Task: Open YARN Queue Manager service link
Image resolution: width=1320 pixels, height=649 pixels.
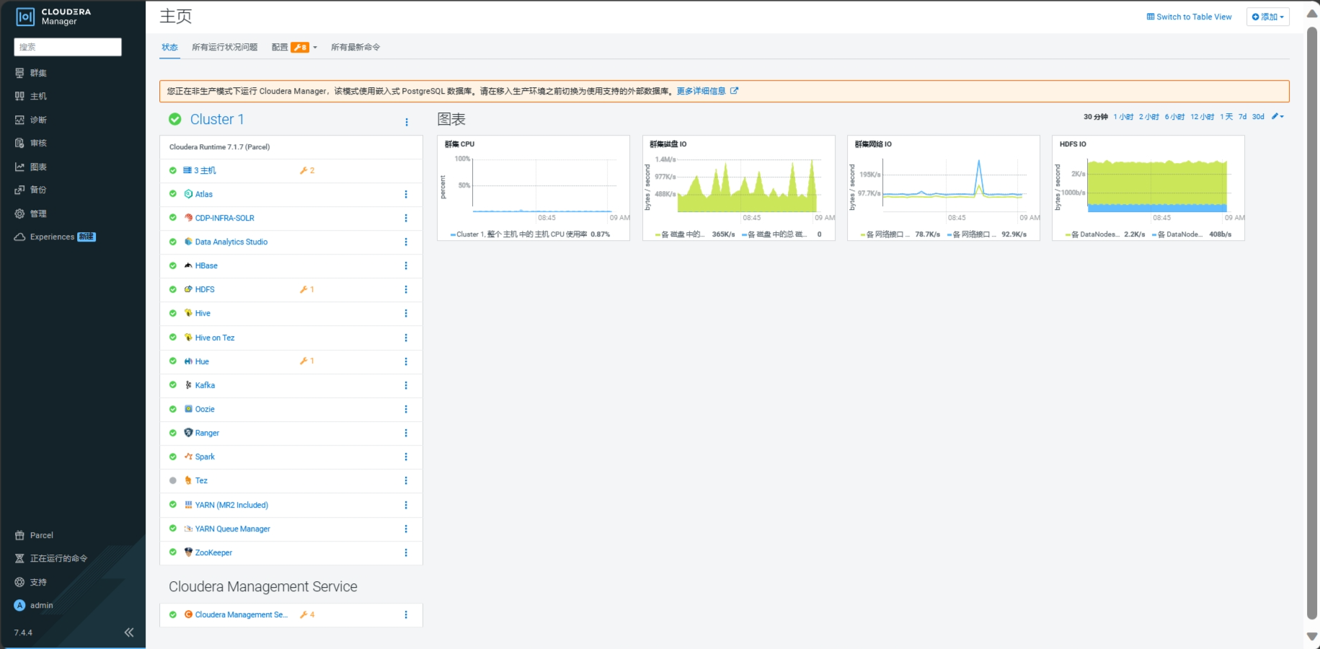Action: 233,529
